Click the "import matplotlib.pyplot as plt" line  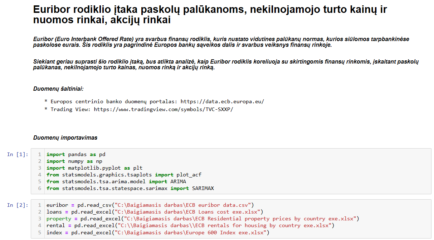[94, 168]
